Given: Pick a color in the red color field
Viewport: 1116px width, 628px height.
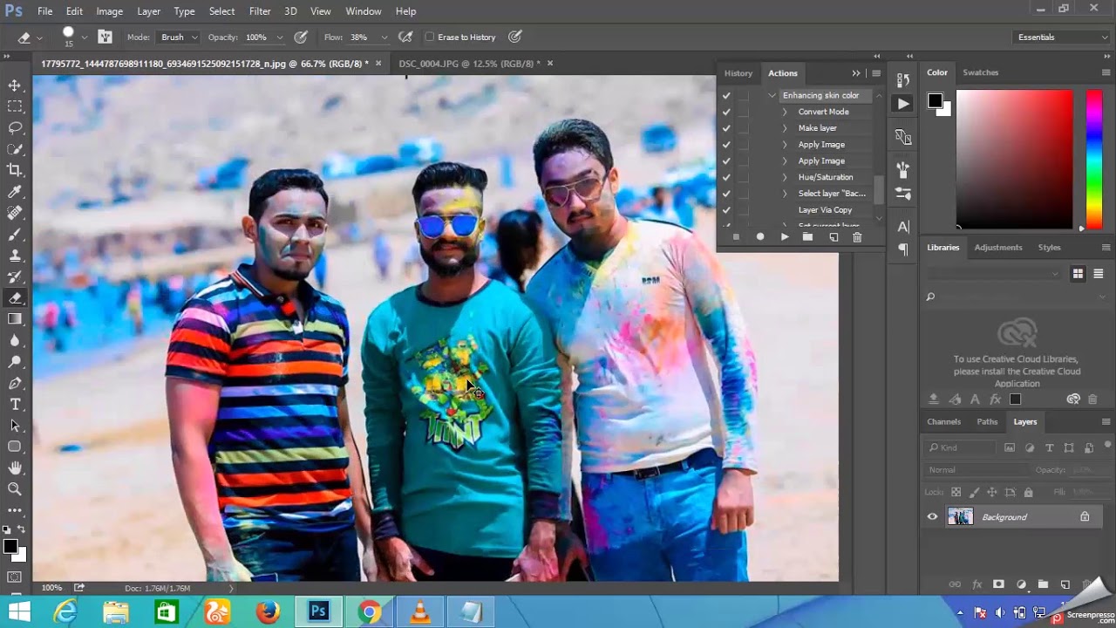Looking at the screenshot, I should tap(1014, 159).
